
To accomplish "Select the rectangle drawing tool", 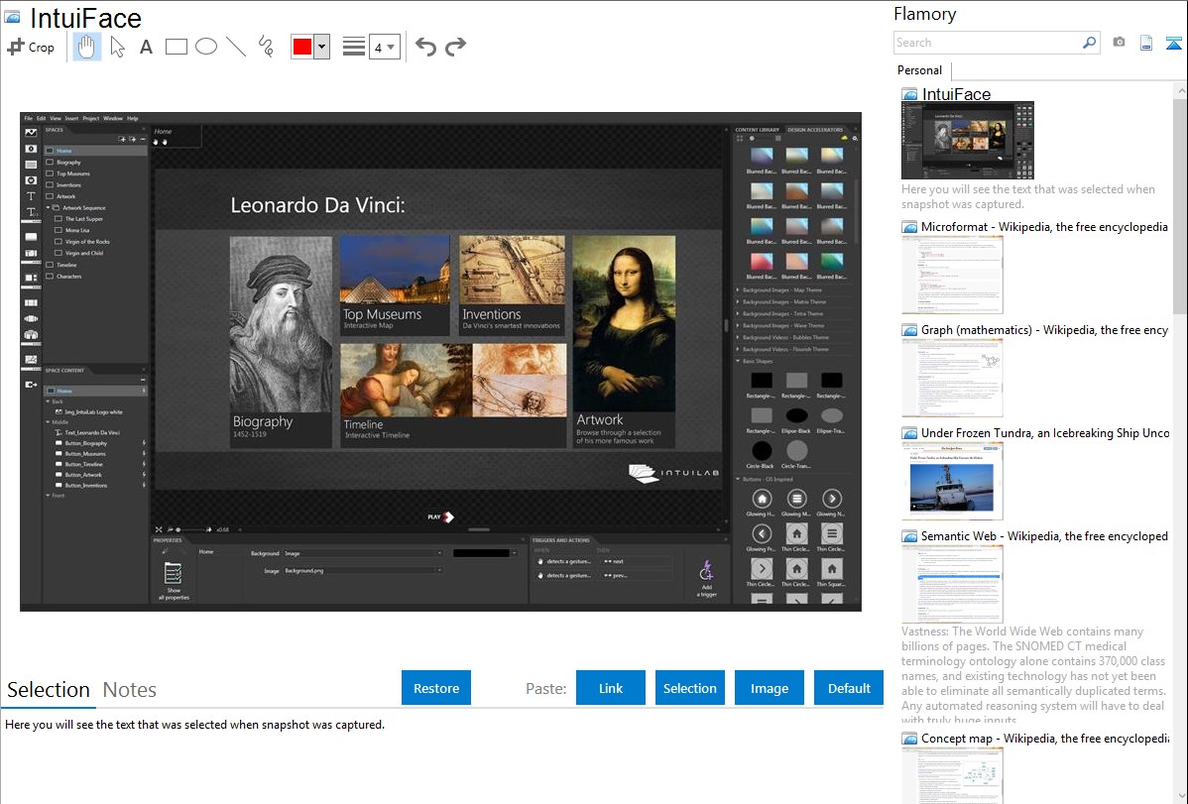I will [176, 47].
